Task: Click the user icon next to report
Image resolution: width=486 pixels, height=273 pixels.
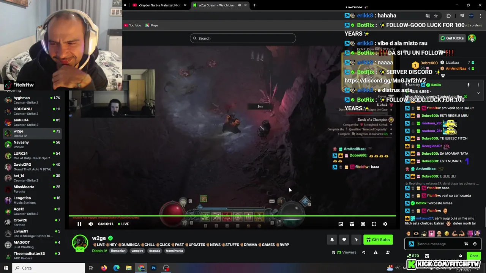Action: (x=388, y=253)
